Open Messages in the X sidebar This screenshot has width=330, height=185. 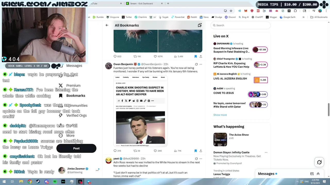[x=70, y=66]
